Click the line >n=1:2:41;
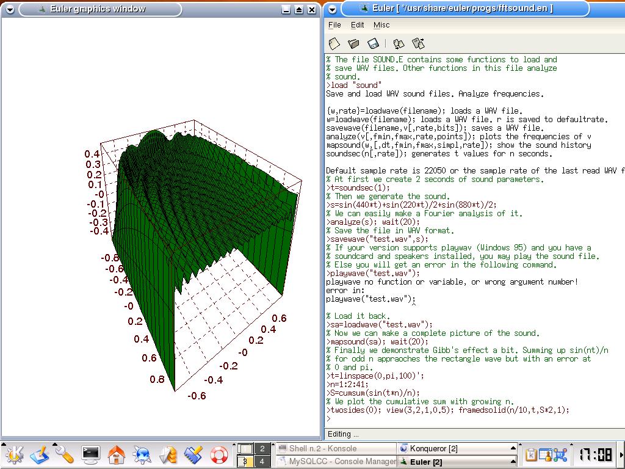 click(347, 385)
